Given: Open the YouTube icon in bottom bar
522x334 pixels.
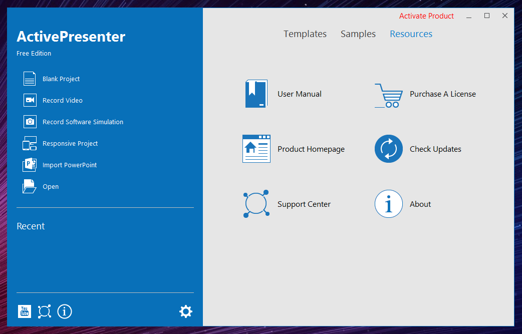Looking at the screenshot, I should [25, 311].
